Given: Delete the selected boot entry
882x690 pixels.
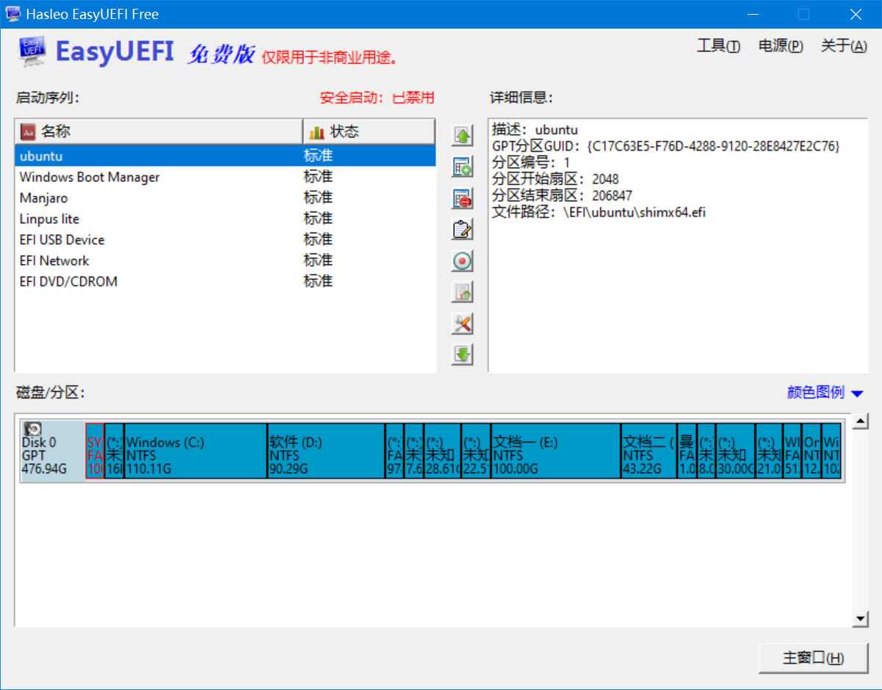Looking at the screenshot, I should (462, 198).
